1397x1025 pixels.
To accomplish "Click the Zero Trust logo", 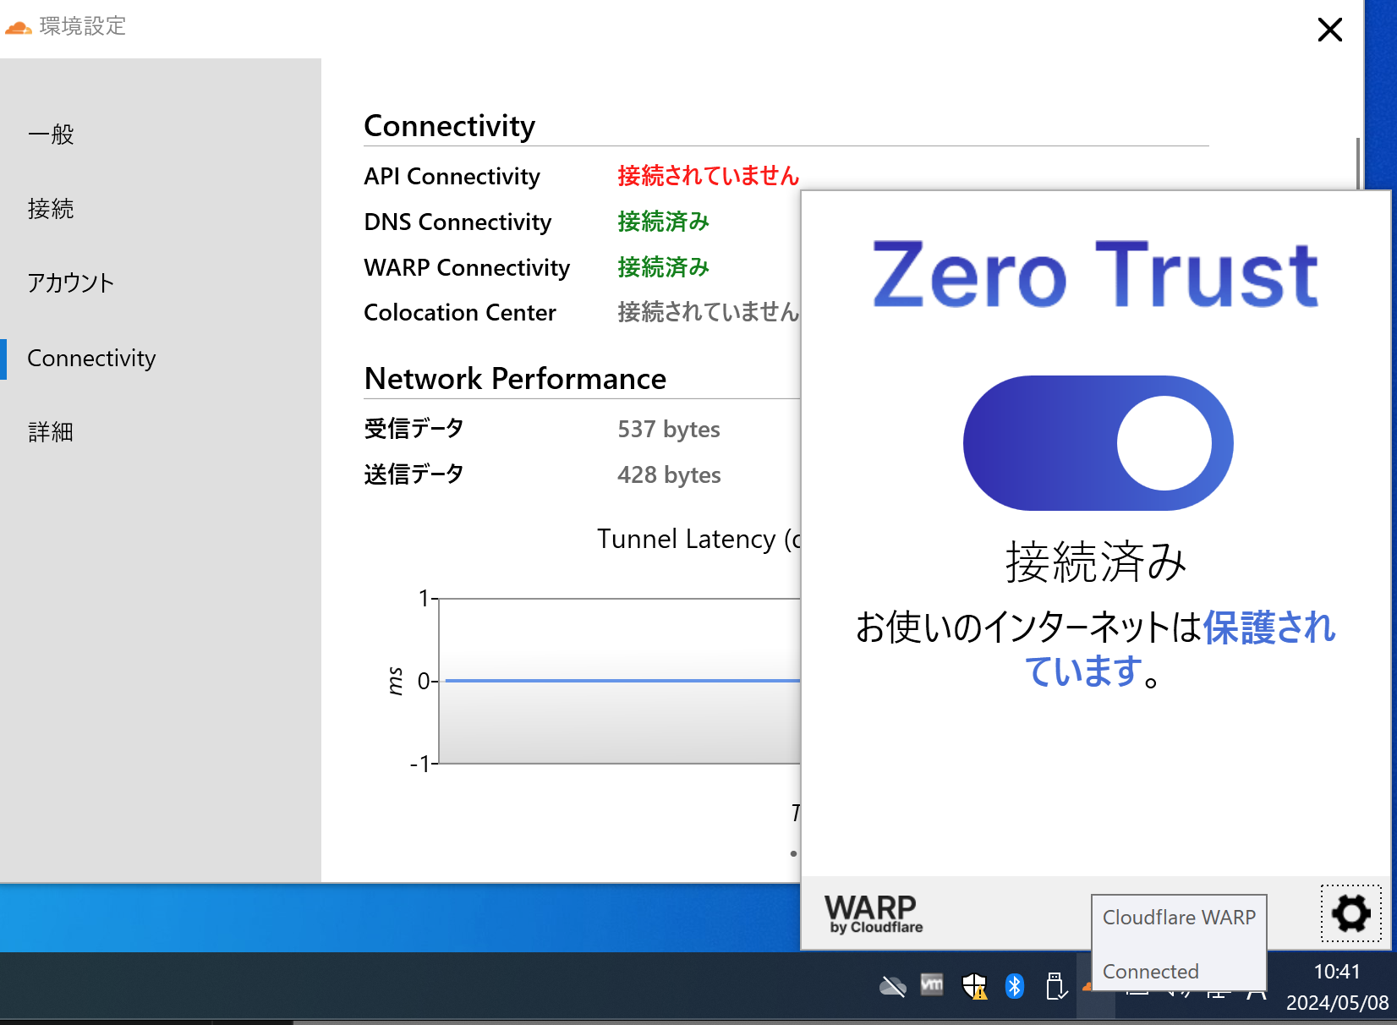I will (x=1093, y=275).
